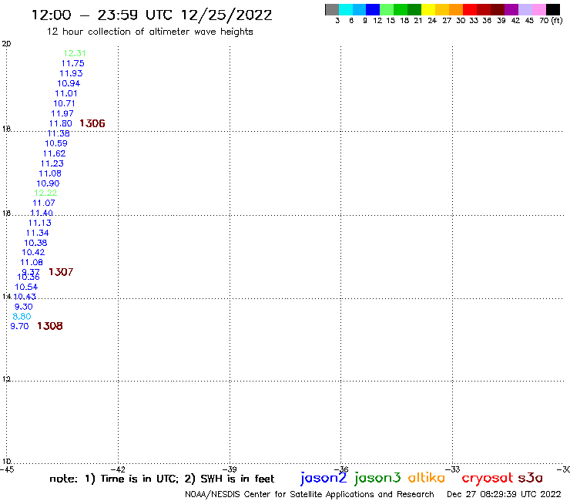
Task: Click the dark red time label 1306
Action: (92, 123)
